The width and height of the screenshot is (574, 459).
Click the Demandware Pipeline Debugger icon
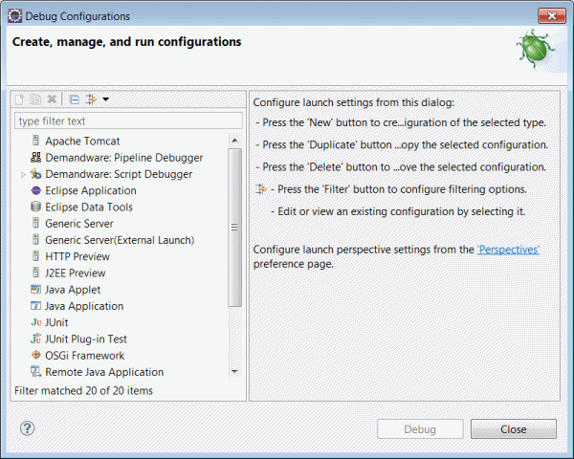[35, 157]
